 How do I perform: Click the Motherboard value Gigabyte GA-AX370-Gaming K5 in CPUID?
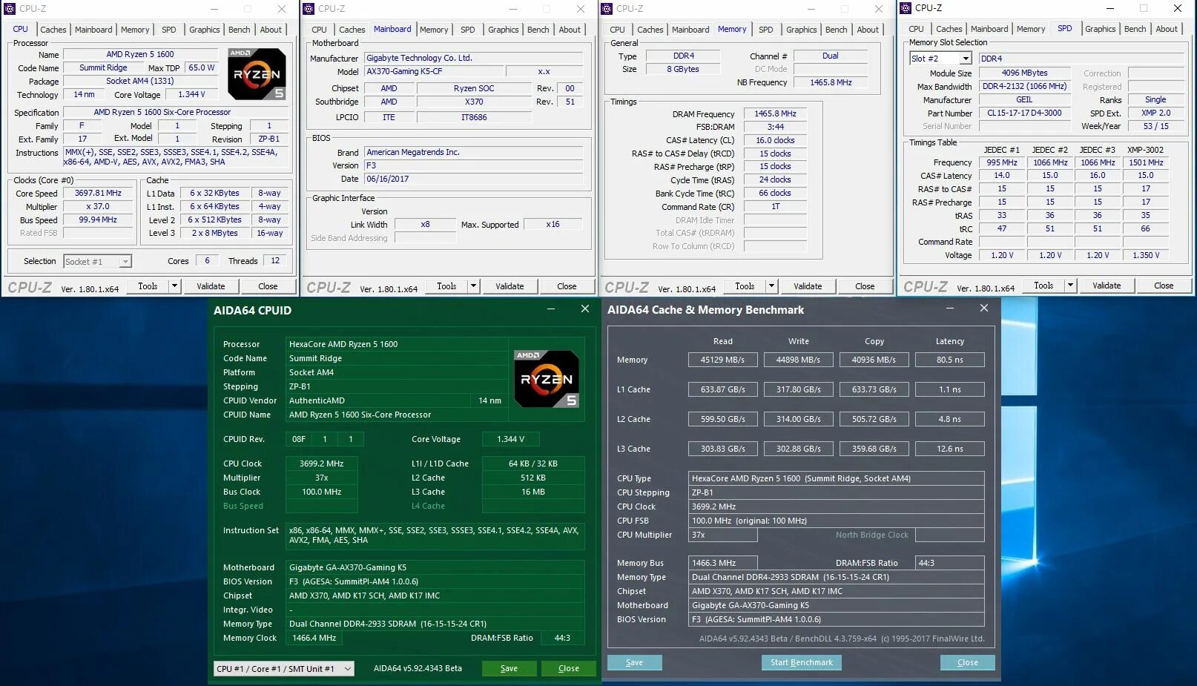click(435, 567)
